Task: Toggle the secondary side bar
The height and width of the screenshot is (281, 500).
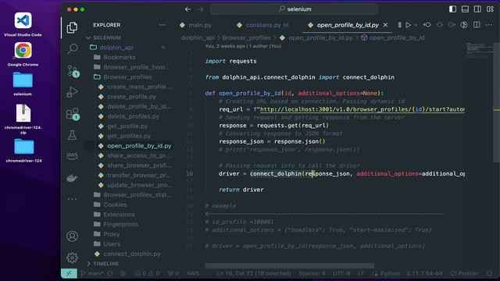Action: [477, 9]
